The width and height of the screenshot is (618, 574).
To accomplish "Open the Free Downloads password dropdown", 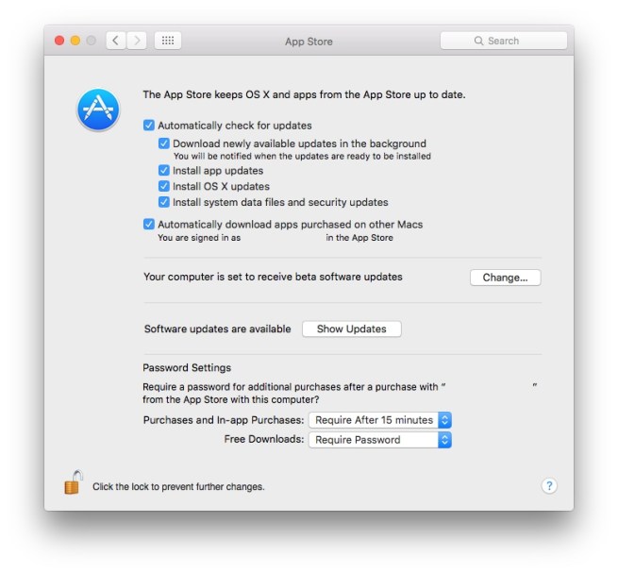I will coord(380,440).
